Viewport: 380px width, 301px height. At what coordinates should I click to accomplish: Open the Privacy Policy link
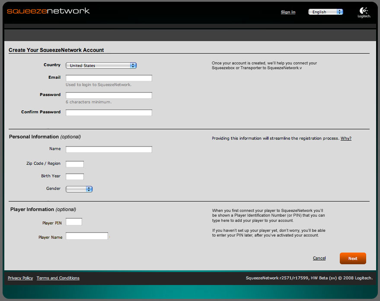(x=20, y=278)
